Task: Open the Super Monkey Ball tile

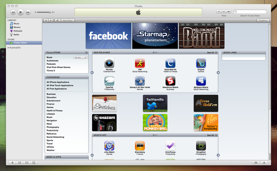Action: [x=155, y=123]
